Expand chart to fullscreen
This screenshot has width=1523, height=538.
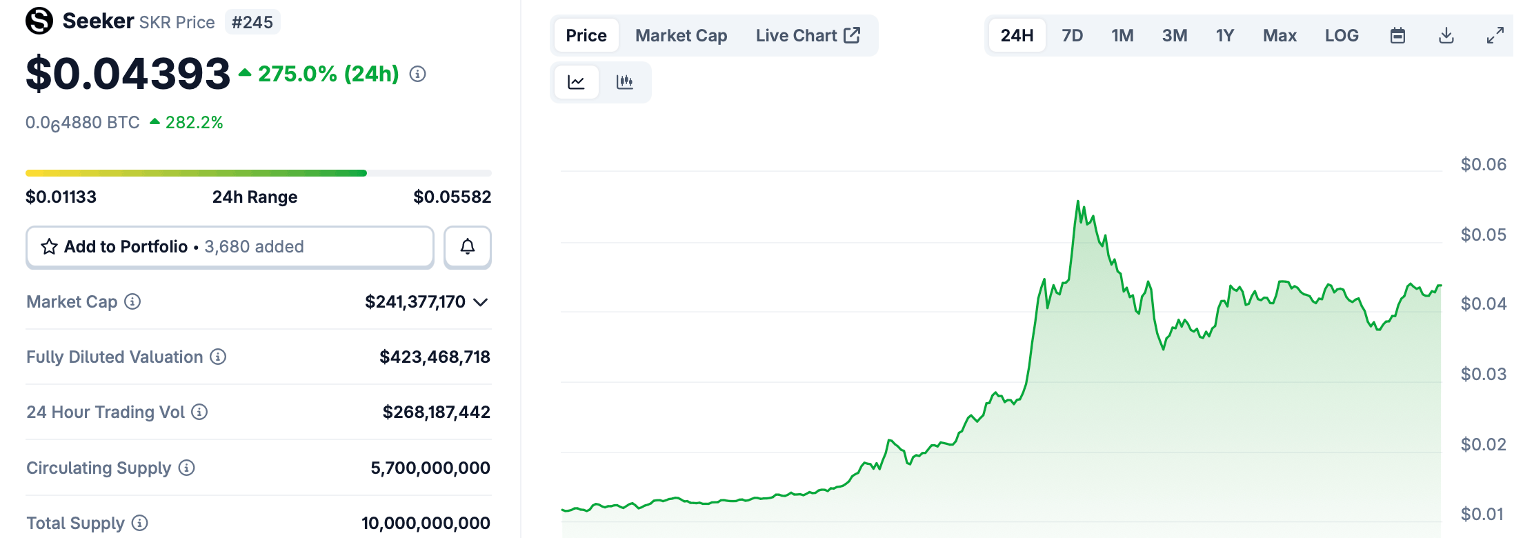coord(1495,35)
